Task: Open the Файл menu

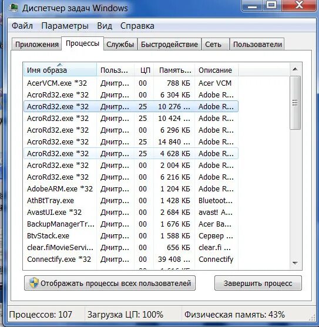Action: coord(22,26)
